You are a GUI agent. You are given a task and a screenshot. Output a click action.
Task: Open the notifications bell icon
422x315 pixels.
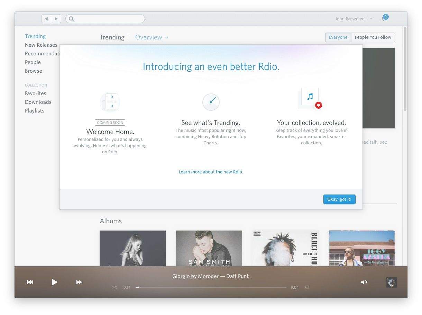click(384, 18)
